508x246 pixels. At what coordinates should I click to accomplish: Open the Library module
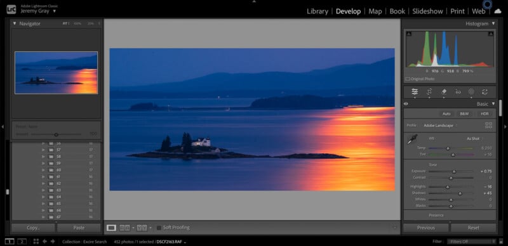[317, 11]
